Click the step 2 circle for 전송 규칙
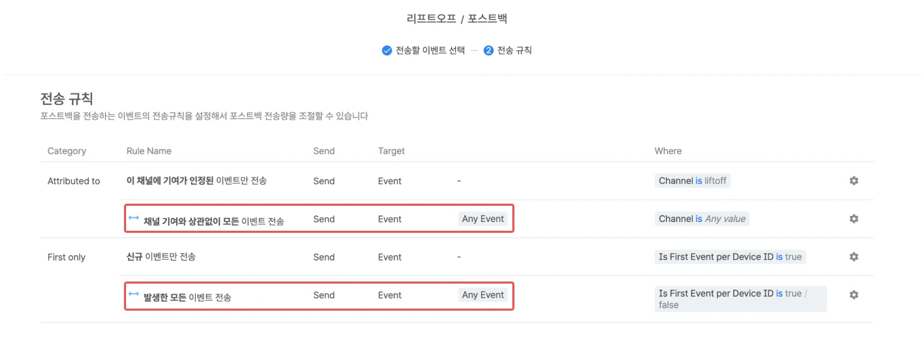The width and height of the screenshot is (921, 358). coord(488,50)
